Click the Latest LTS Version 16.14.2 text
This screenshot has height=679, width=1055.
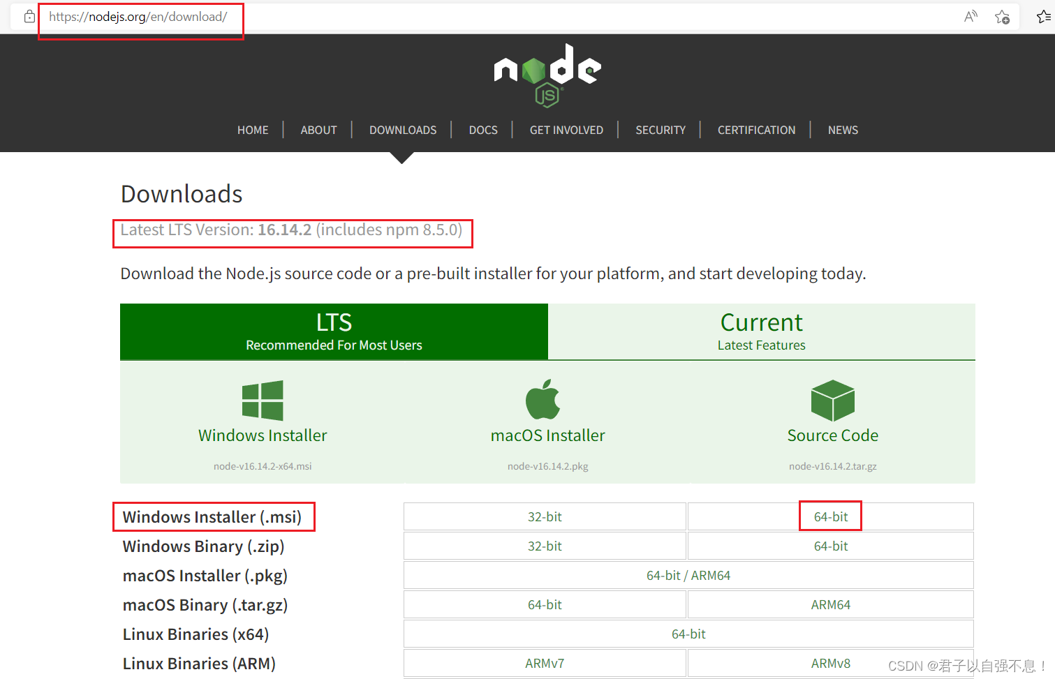click(291, 230)
